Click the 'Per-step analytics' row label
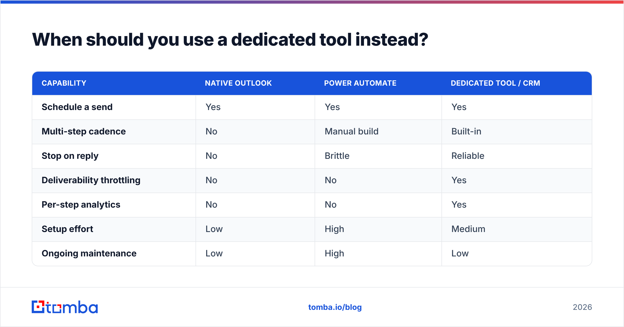624x327 pixels. (x=81, y=205)
